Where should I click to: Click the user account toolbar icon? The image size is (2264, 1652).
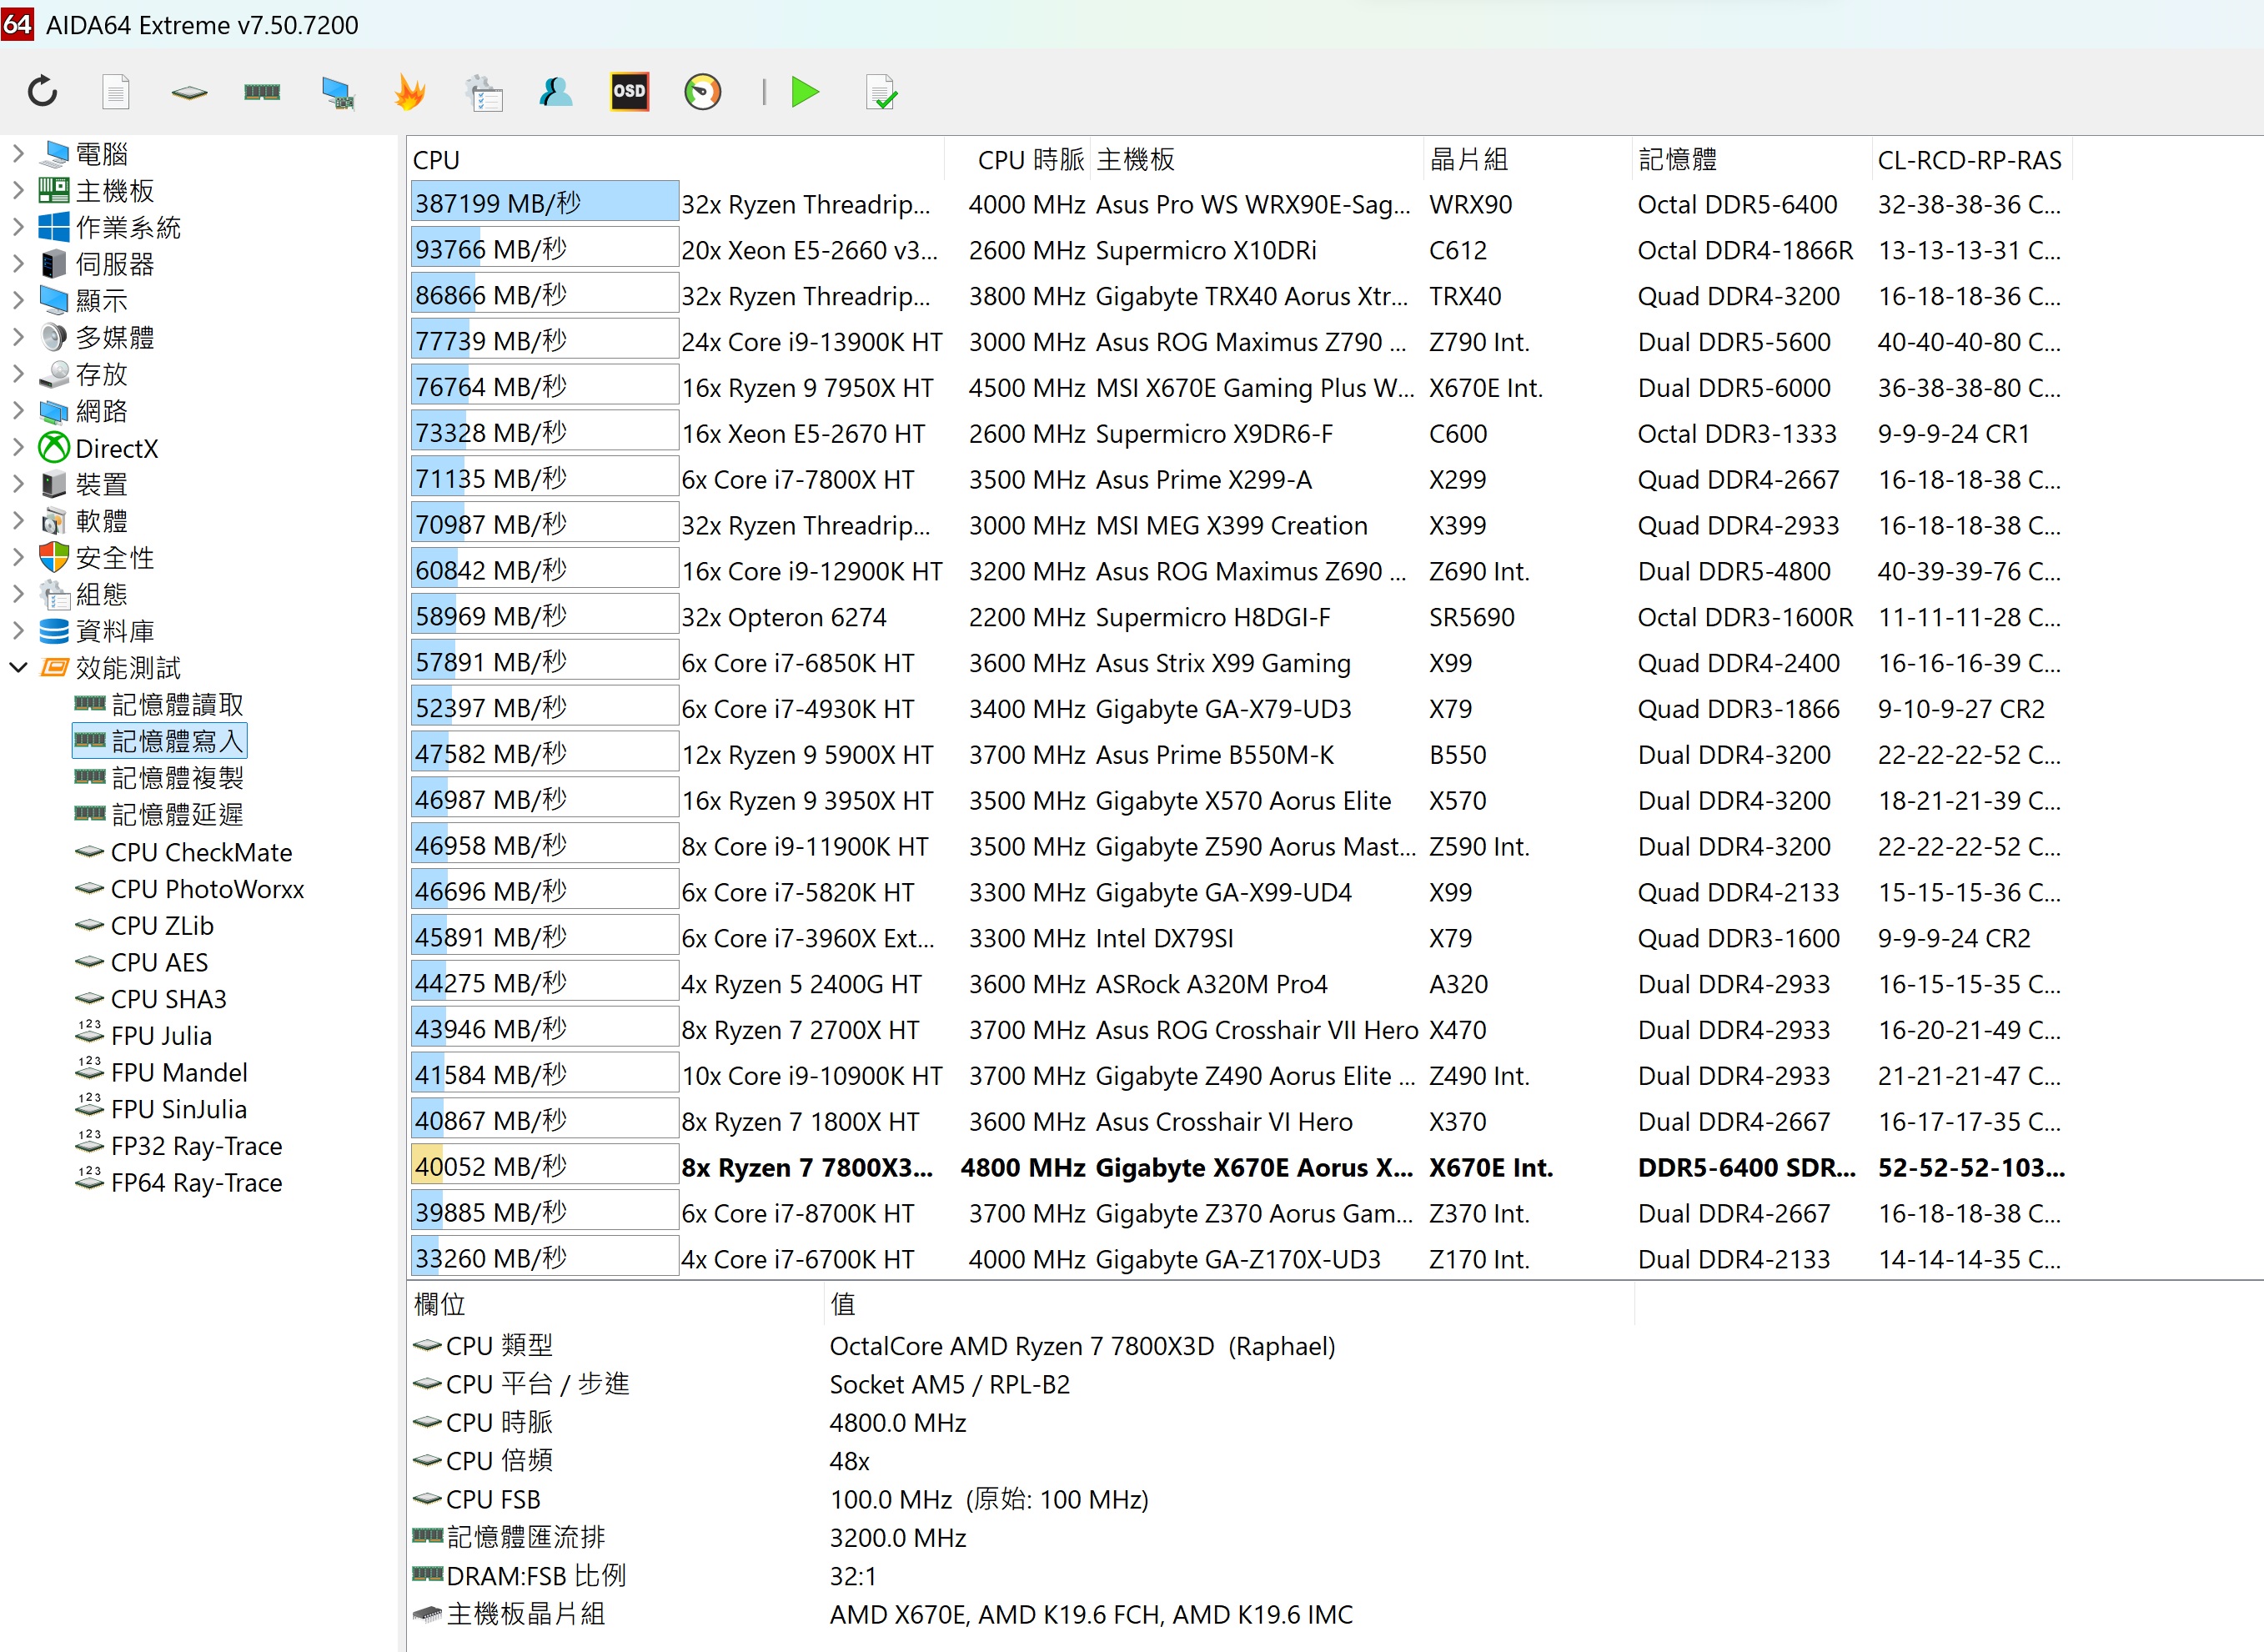(x=556, y=92)
